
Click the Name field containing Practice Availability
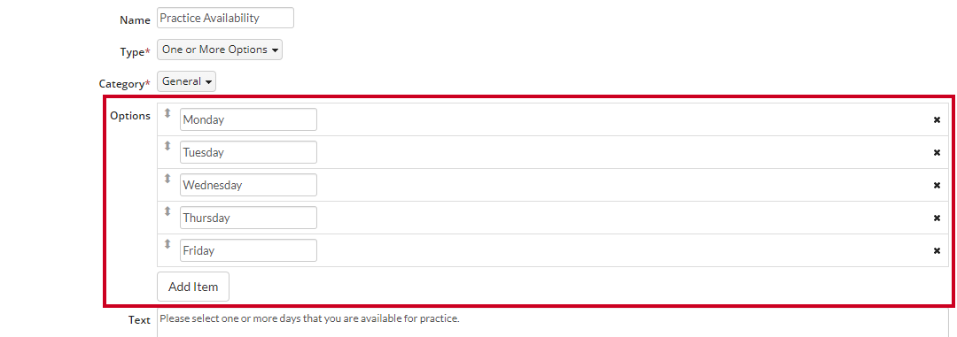pos(225,18)
